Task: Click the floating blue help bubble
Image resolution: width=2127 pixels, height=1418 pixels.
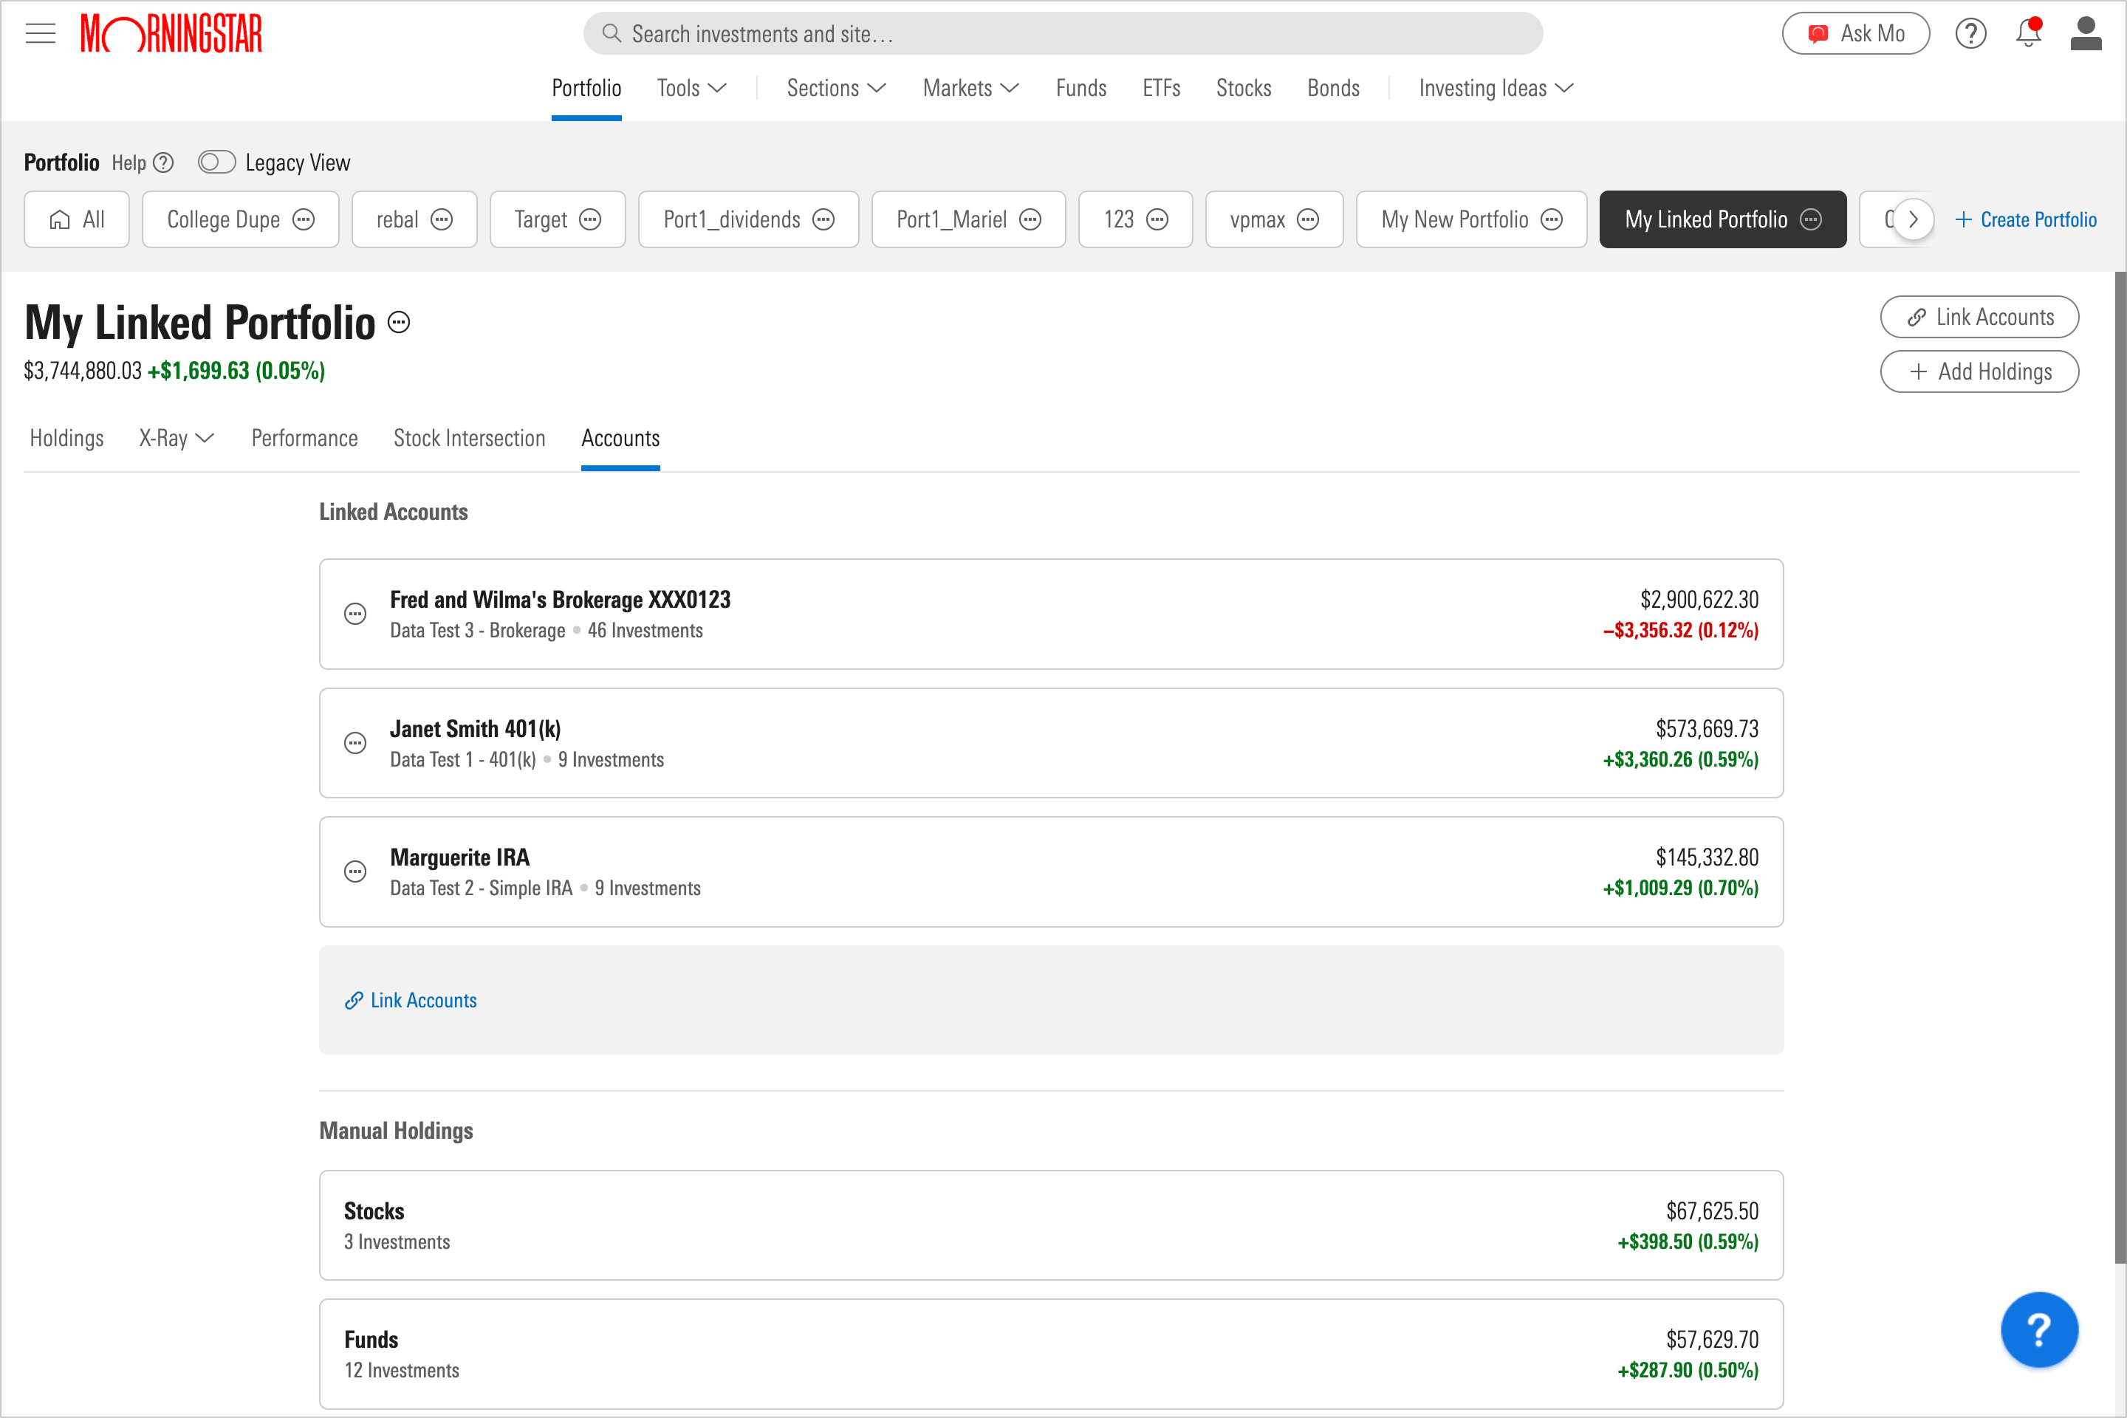Action: [x=2038, y=1329]
